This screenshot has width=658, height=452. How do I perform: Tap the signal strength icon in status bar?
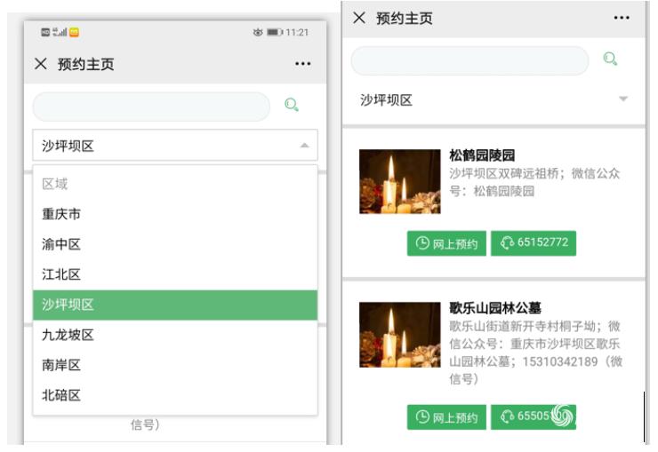pyautogui.click(x=60, y=32)
